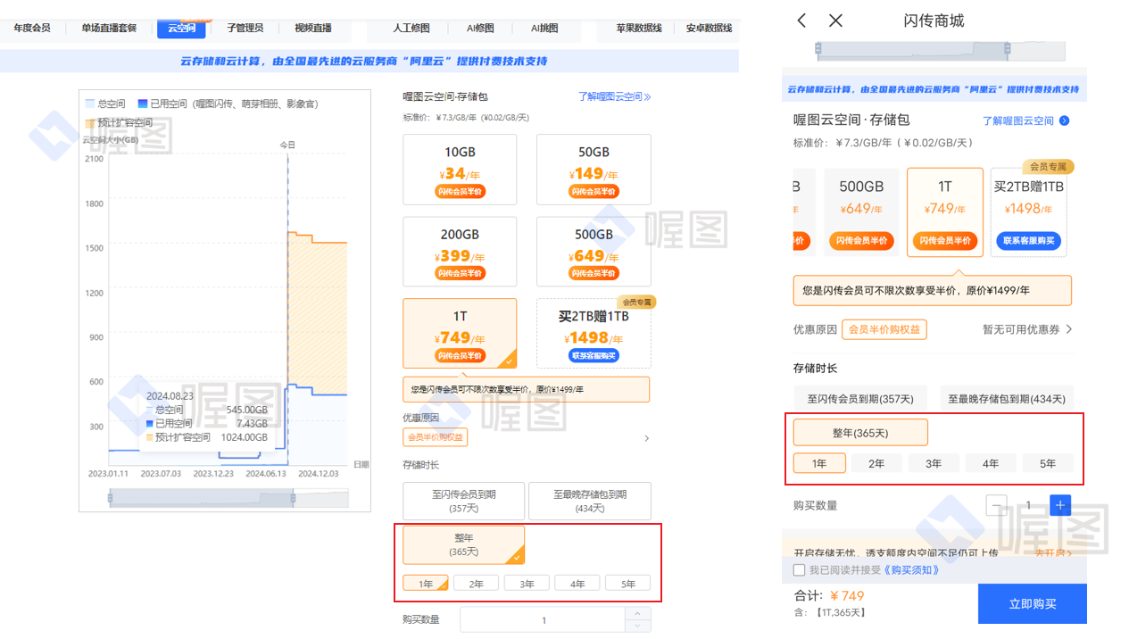The height and width of the screenshot is (639, 1129).
Task: Select desktop 1T ¥749 package card
Action: pyautogui.click(x=460, y=333)
